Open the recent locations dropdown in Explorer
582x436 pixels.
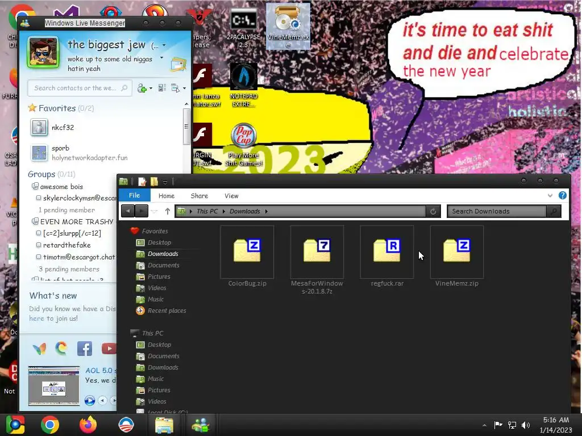pos(155,211)
